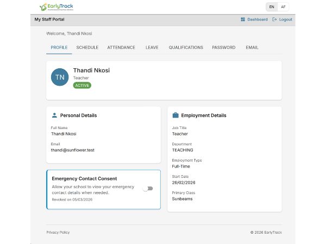Toggle the Emergency Contact Consent switch
326x244 pixels.
pyautogui.click(x=148, y=189)
